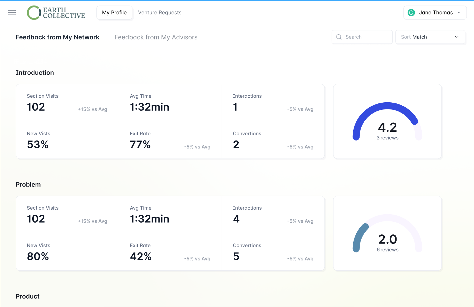Click inside the Search input field

(x=364, y=37)
